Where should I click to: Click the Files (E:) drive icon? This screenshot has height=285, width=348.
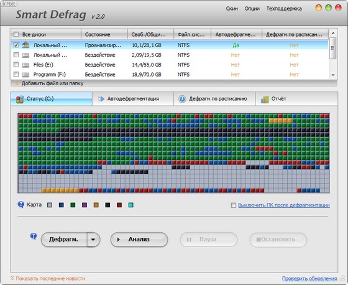pos(25,65)
